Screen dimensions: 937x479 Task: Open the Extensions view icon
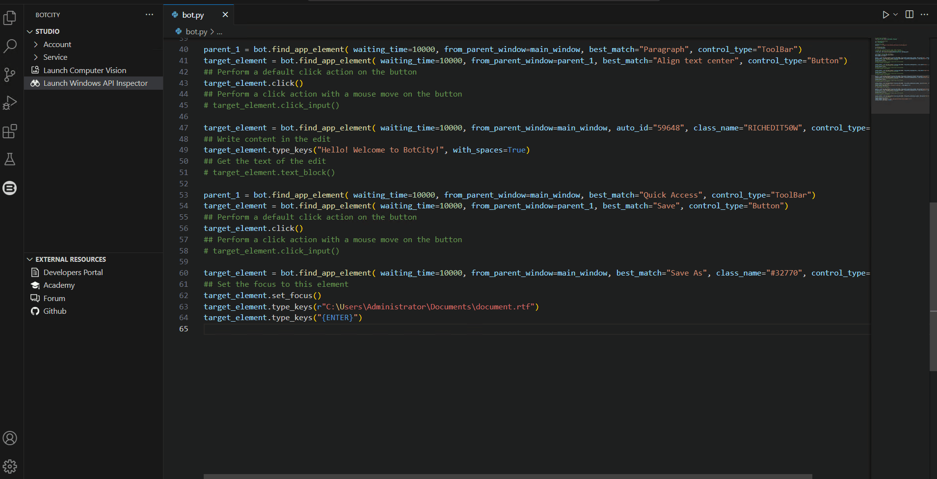point(10,131)
